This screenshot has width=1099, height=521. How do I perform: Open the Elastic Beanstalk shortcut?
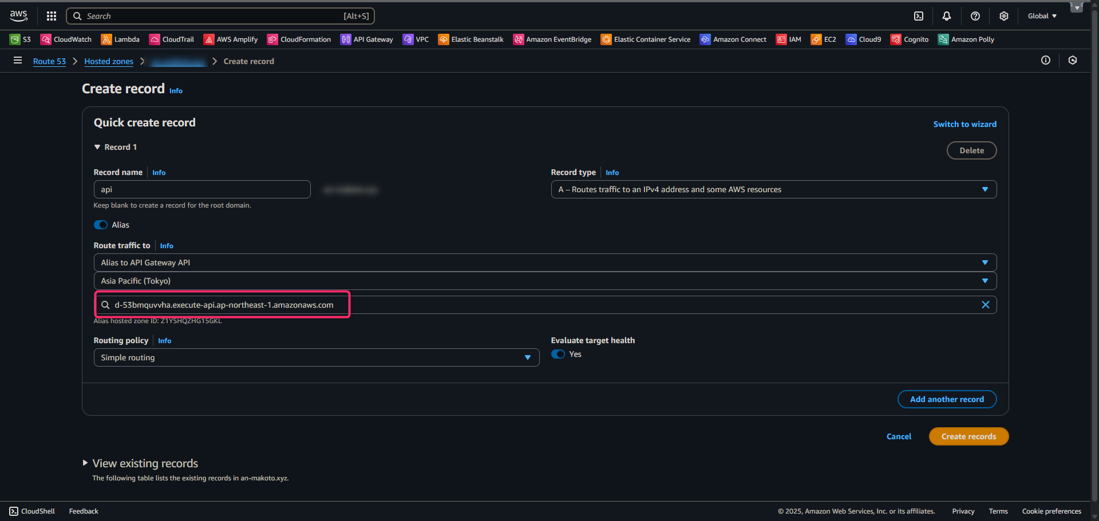click(x=471, y=39)
